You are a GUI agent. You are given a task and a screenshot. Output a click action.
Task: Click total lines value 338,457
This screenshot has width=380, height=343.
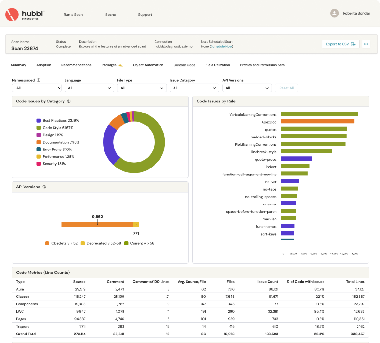pos(358,334)
